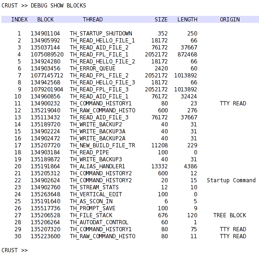The width and height of the screenshot is (259, 255).
Task: Click the SIZE column header
Action: [161, 20]
